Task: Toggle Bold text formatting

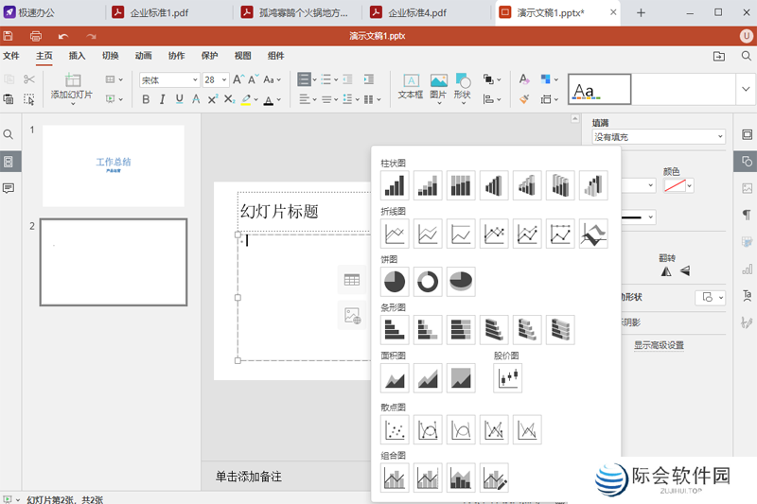Action: tap(146, 99)
